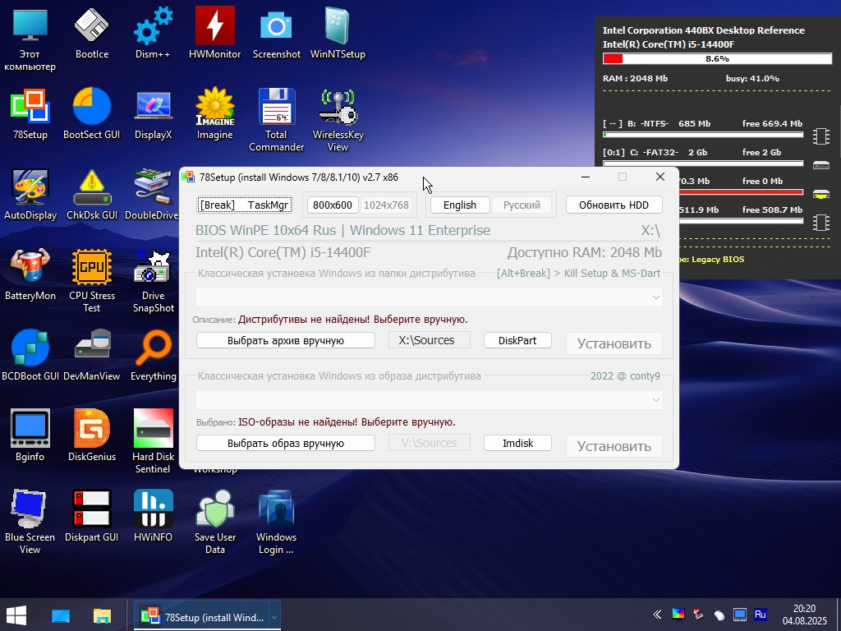Click Выбрать образ вручную button
This screenshot has width=841, height=631.
(x=285, y=443)
